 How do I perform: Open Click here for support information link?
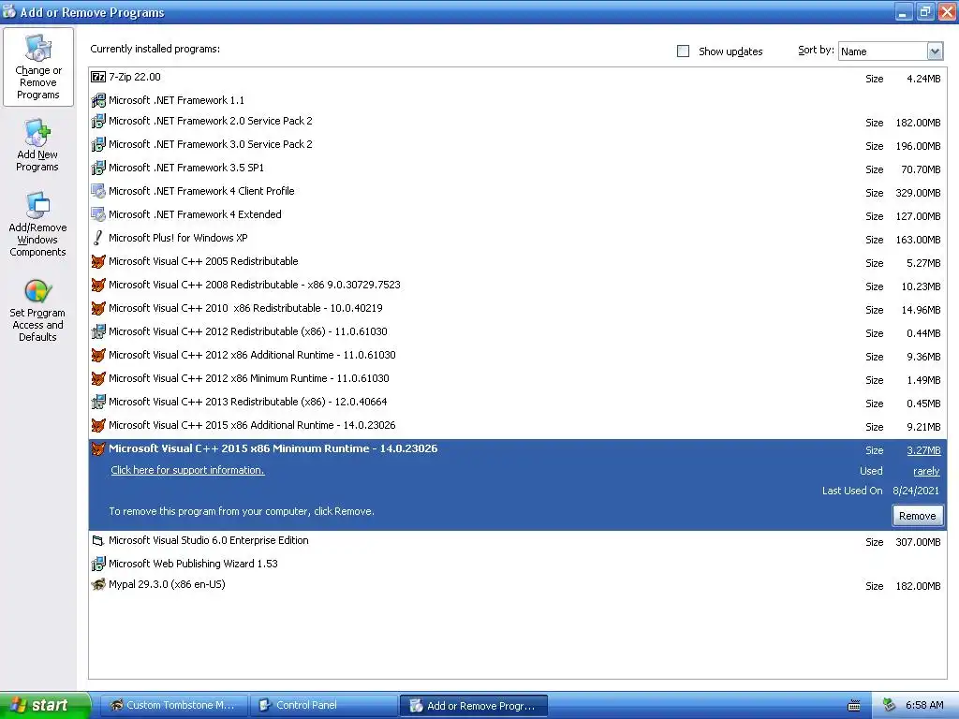pos(187,470)
